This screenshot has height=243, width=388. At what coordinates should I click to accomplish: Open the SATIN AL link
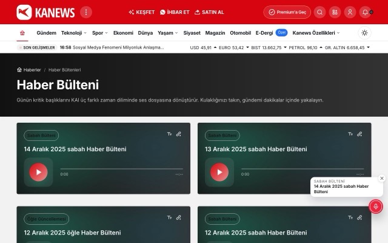[209, 12]
